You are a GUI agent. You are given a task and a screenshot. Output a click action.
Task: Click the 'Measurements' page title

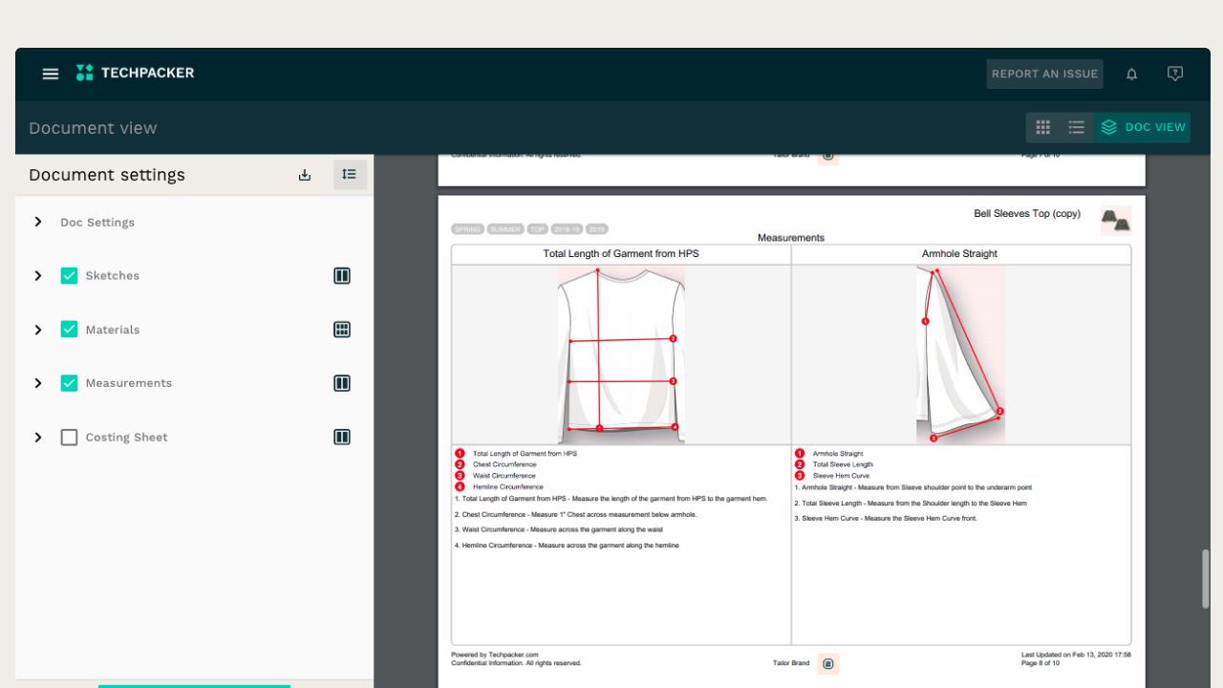791,238
